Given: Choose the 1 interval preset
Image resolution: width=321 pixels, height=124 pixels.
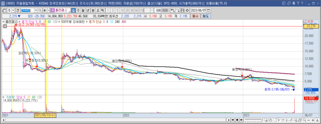Looking at the screenshot, I should tap(108, 10).
